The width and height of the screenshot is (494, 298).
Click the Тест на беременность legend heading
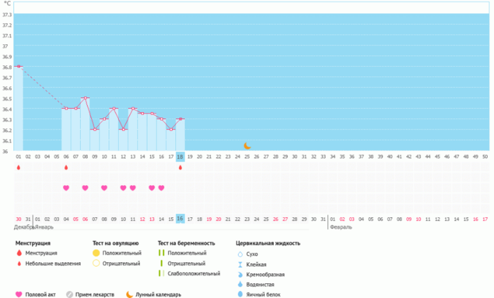186,244
